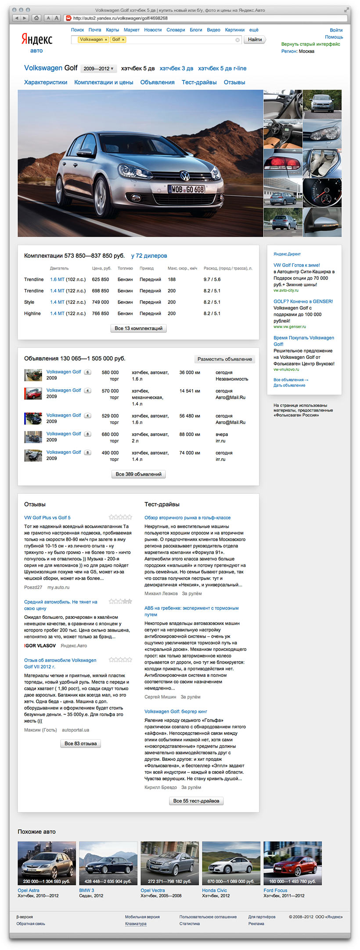Select the хэтчбек 3 дв body type

pyautogui.click(x=176, y=69)
